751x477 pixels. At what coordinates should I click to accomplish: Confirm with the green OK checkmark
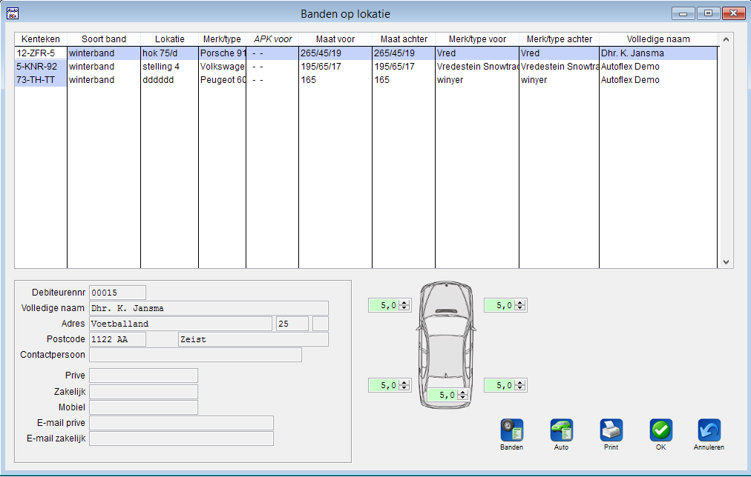[661, 430]
